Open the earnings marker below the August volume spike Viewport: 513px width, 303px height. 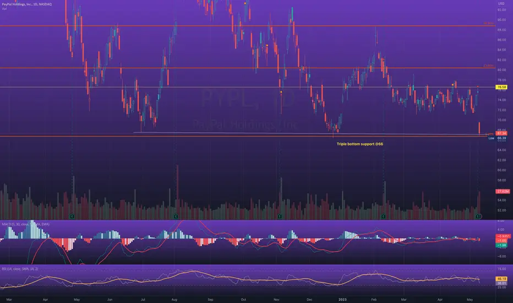(176, 217)
